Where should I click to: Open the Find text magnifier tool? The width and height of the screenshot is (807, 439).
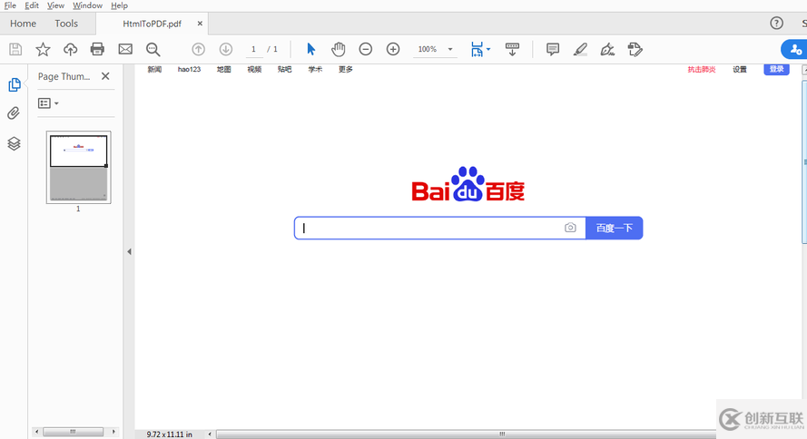click(x=153, y=49)
